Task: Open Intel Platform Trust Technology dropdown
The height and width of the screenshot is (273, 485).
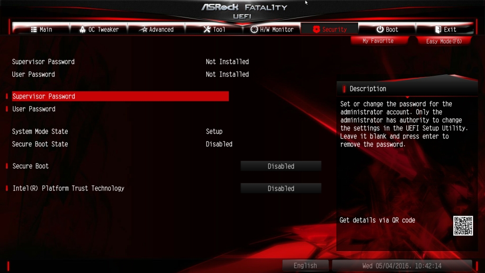Action: (281, 189)
